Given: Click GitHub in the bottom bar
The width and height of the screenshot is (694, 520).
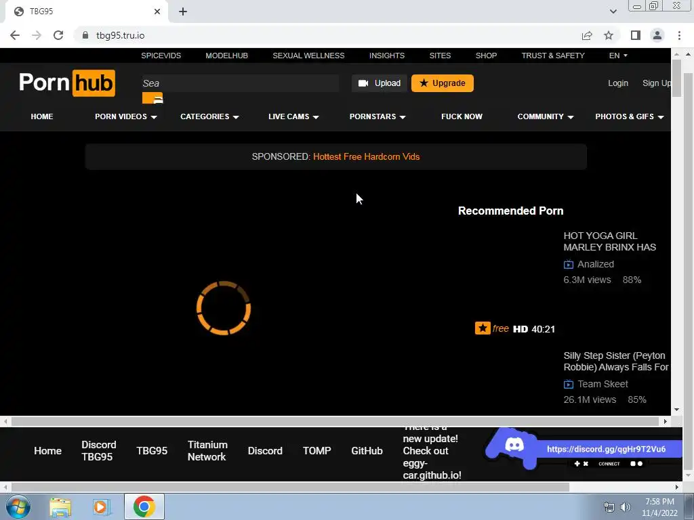Looking at the screenshot, I should coord(367,451).
